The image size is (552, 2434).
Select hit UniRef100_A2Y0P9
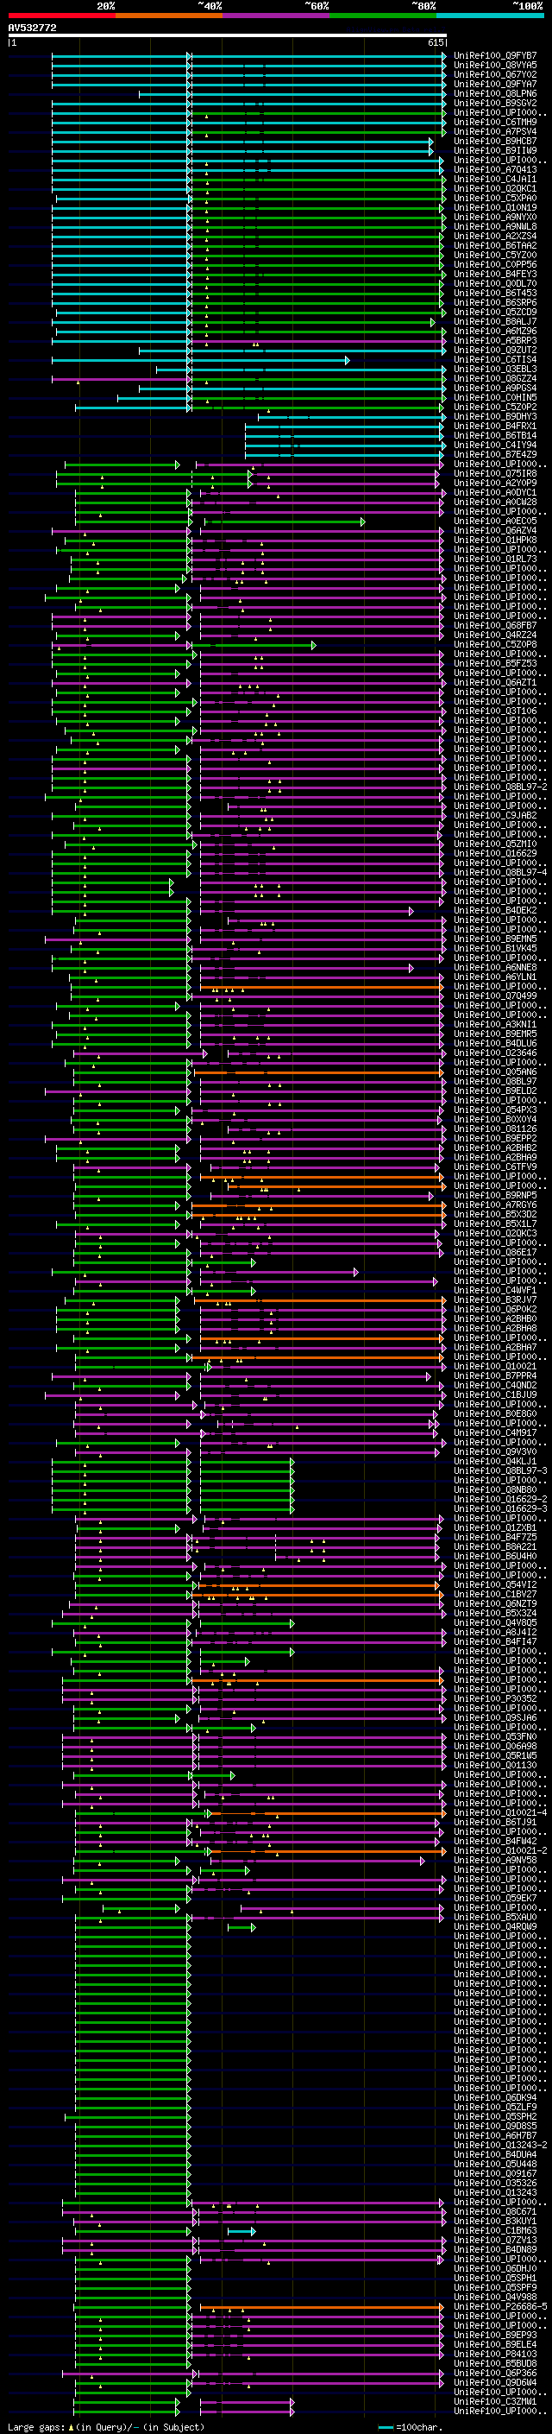495,484
